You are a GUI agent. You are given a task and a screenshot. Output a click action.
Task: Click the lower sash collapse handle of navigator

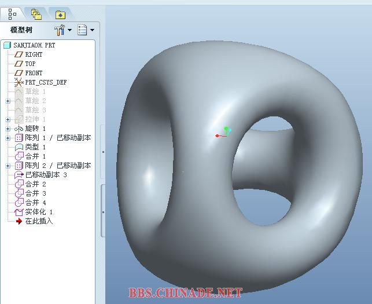[103, 211]
